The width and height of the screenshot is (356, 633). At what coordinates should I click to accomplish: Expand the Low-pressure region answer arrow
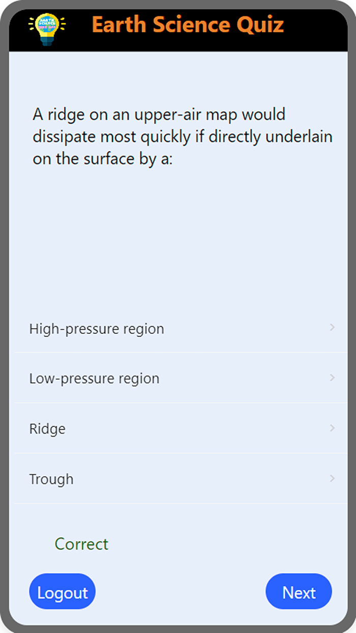click(x=332, y=378)
